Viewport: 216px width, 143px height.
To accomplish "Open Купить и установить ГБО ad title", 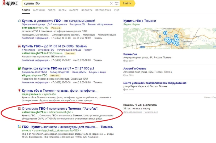I will (58, 21).
